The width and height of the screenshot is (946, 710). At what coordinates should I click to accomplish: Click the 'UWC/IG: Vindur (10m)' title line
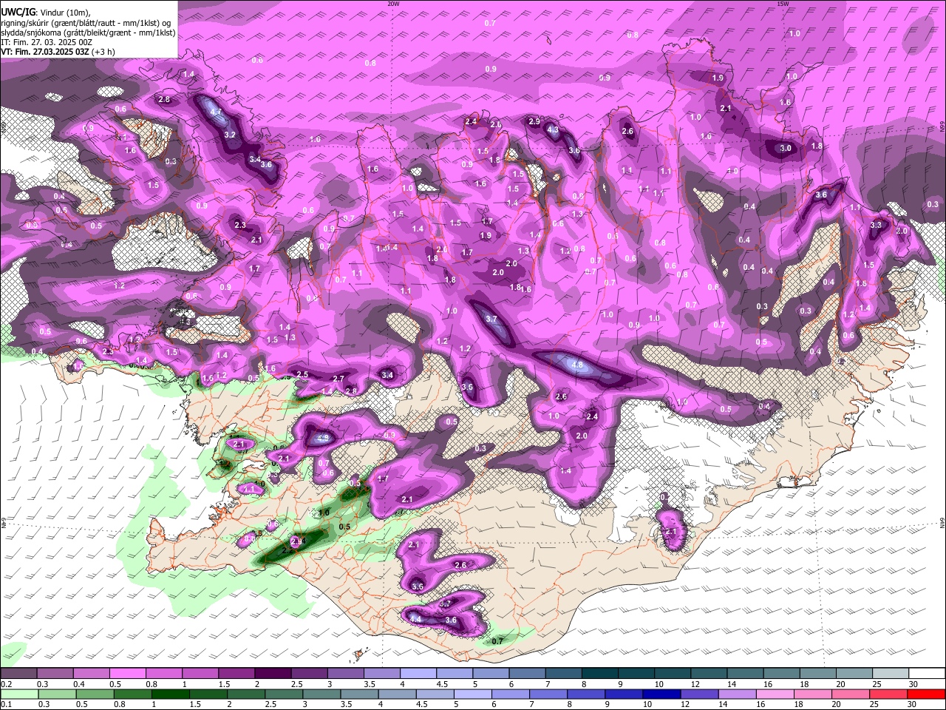click(46, 12)
